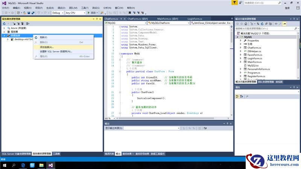
Task: Select 添加连接 from the context menu
Action: pos(47,47)
